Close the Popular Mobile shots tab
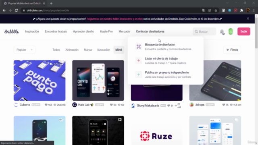The image size is (258, 145). (44, 3)
